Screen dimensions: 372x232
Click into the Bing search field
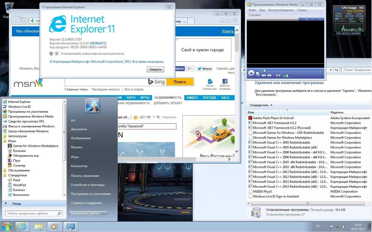pyautogui.click(x=106, y=82)
